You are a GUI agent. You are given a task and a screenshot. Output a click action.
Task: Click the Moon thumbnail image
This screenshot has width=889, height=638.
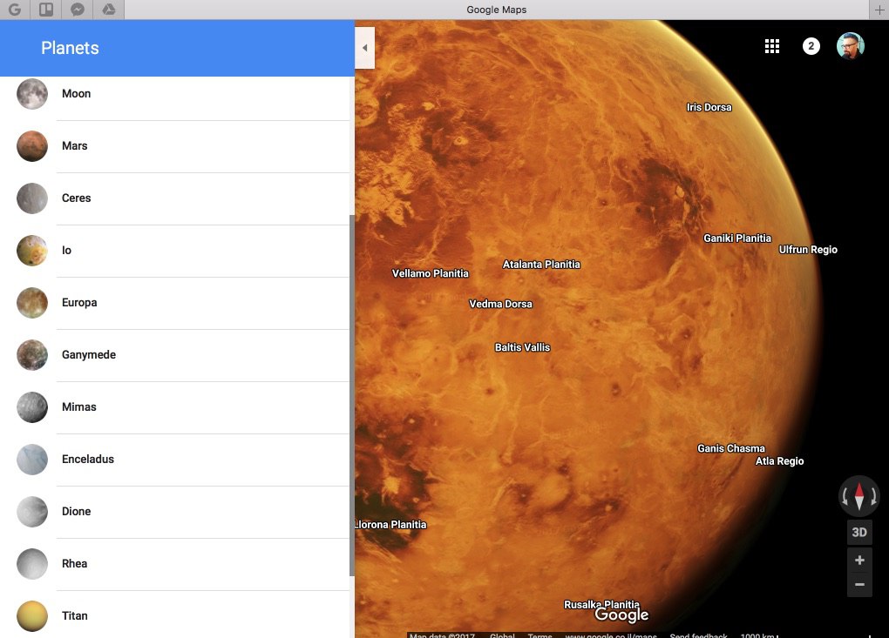32,94
